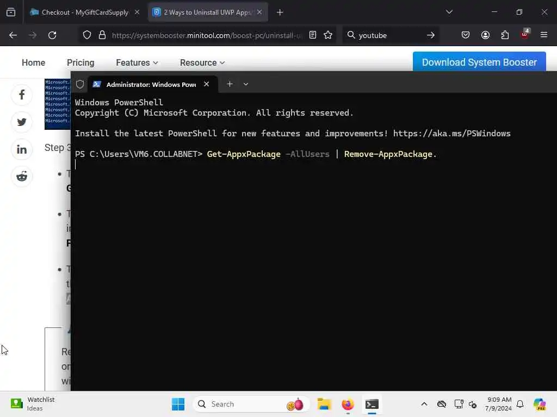Viewport: 557px width, 417px height.
Task: Close the Checkout - MyGiftCardSupply tab
Action: tap(137, 12)
